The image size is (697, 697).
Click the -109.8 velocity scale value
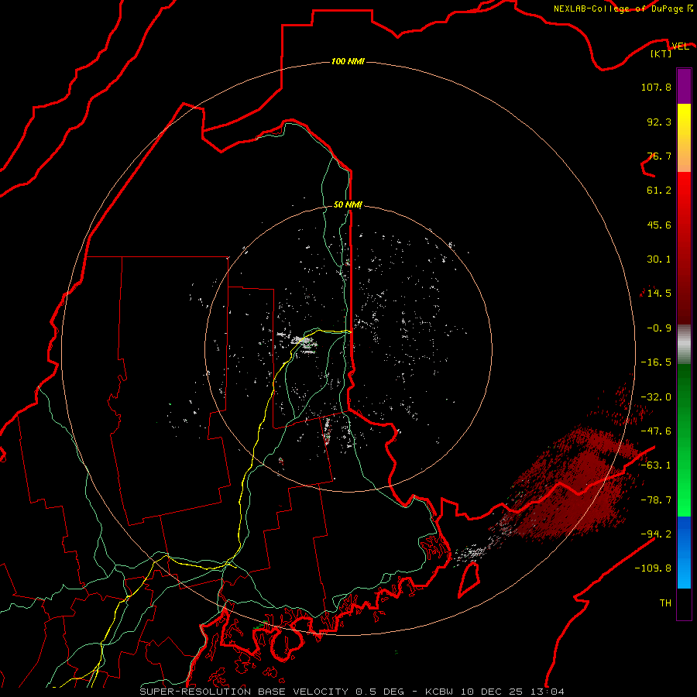(x=653, y=568)
